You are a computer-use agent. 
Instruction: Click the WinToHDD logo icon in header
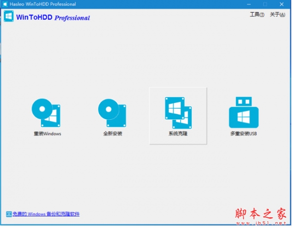(9, 16)
